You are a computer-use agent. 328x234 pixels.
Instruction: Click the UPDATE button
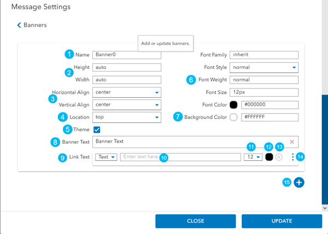point(282,221)
